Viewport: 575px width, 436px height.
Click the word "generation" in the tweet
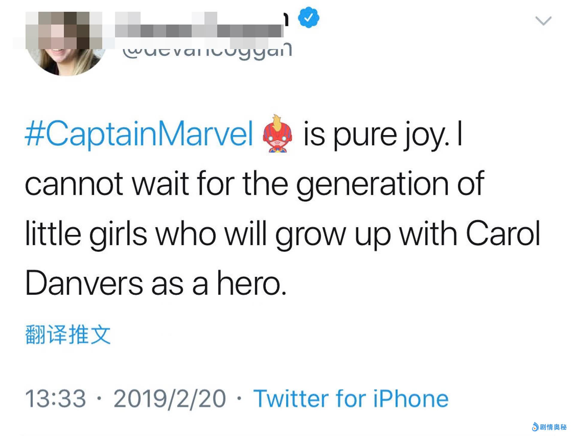point(372,184)
